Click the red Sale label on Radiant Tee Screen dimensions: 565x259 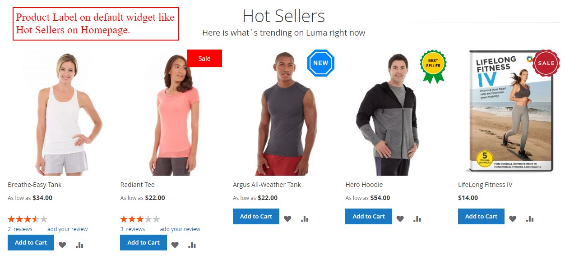point(204,59)
